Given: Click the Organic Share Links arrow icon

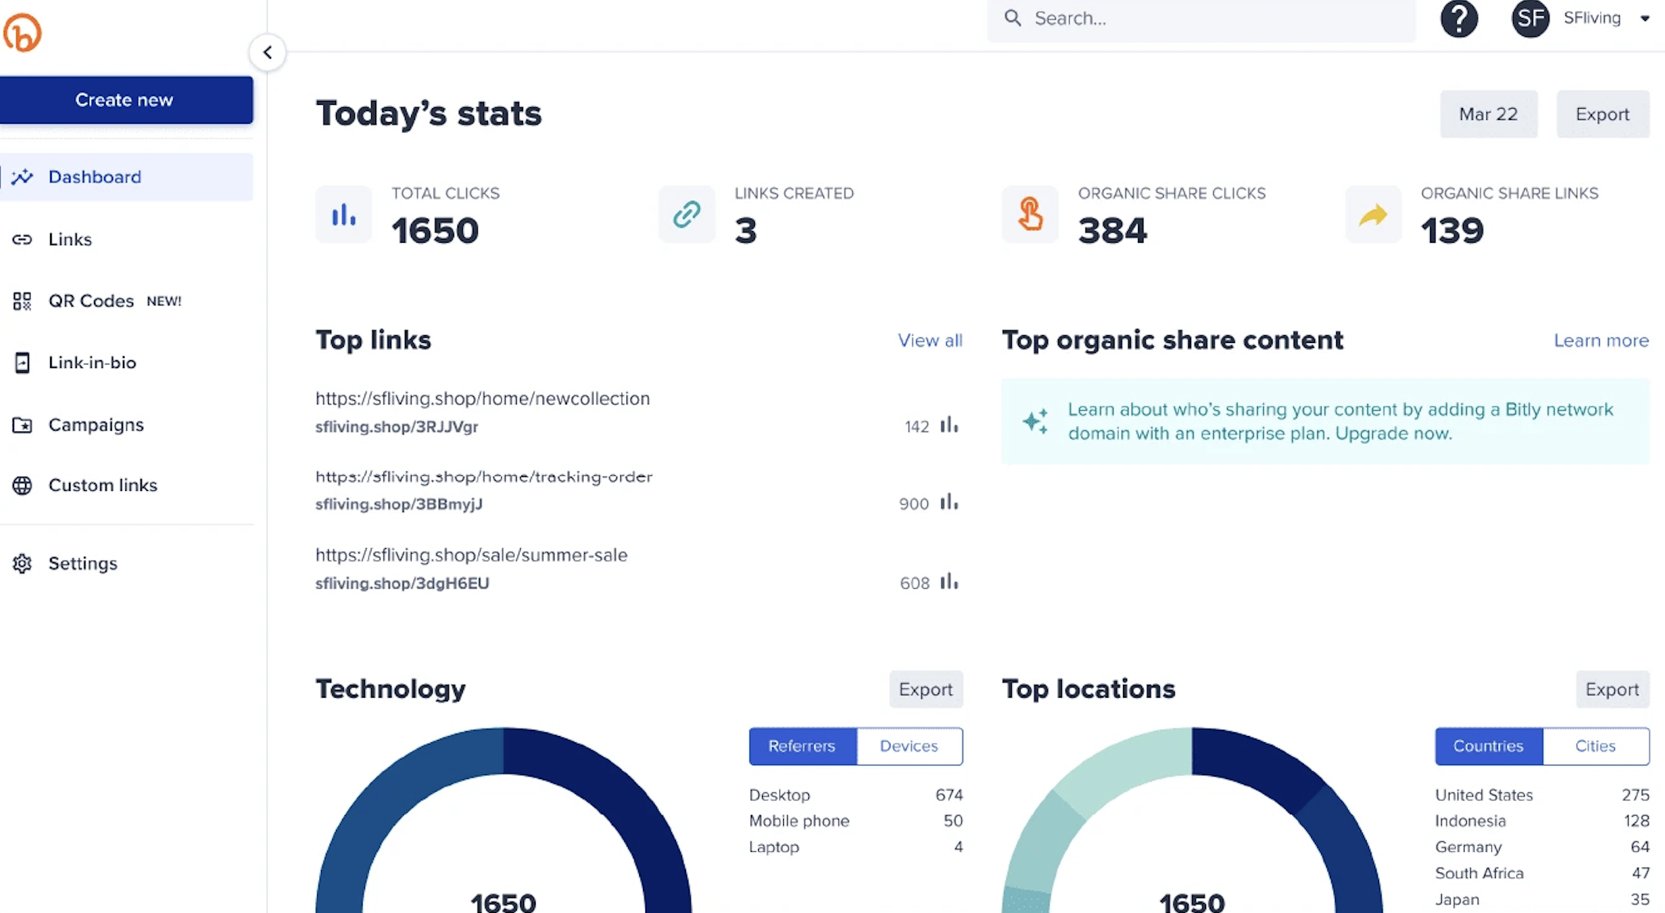Looking at the screenshot, I should 1372,214.
